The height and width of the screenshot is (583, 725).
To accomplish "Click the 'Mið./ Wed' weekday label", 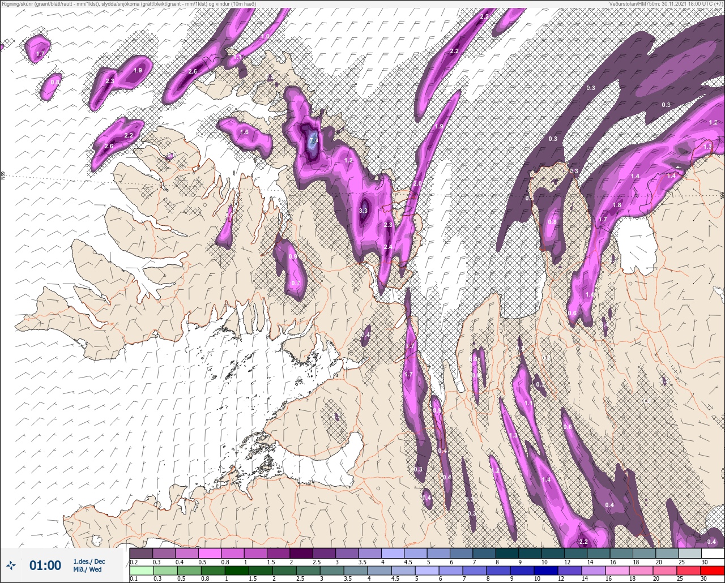I will (x=88, y=570).
